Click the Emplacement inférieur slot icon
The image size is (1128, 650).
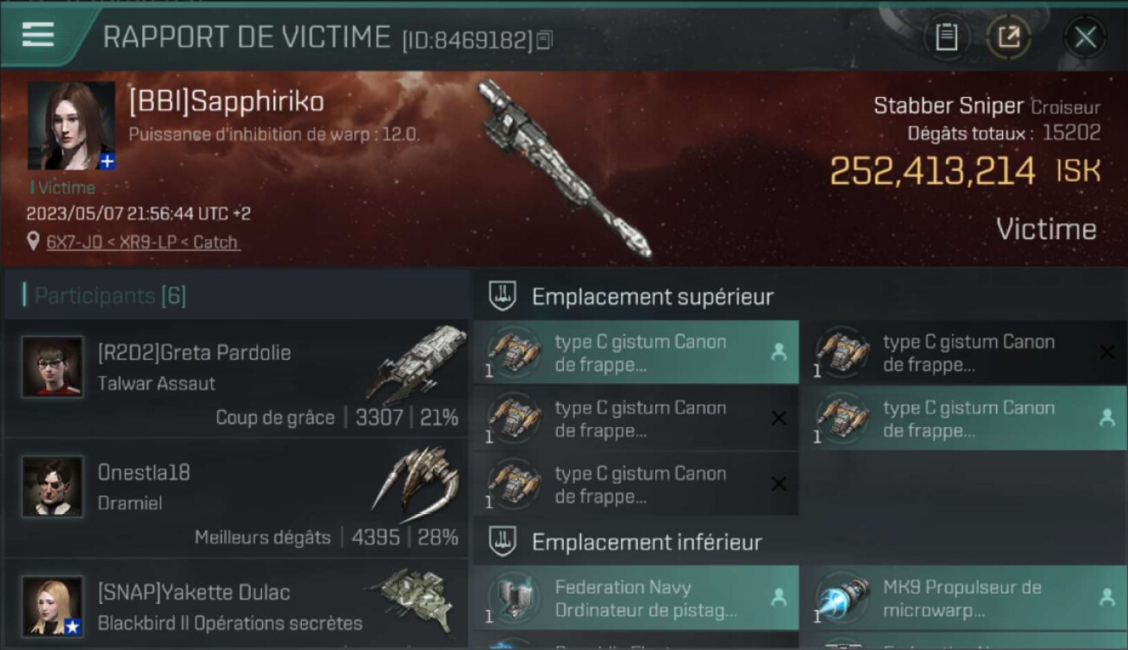502,543
